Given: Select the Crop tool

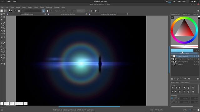Looking at the screenshot, I should click(x=2, y=40).
